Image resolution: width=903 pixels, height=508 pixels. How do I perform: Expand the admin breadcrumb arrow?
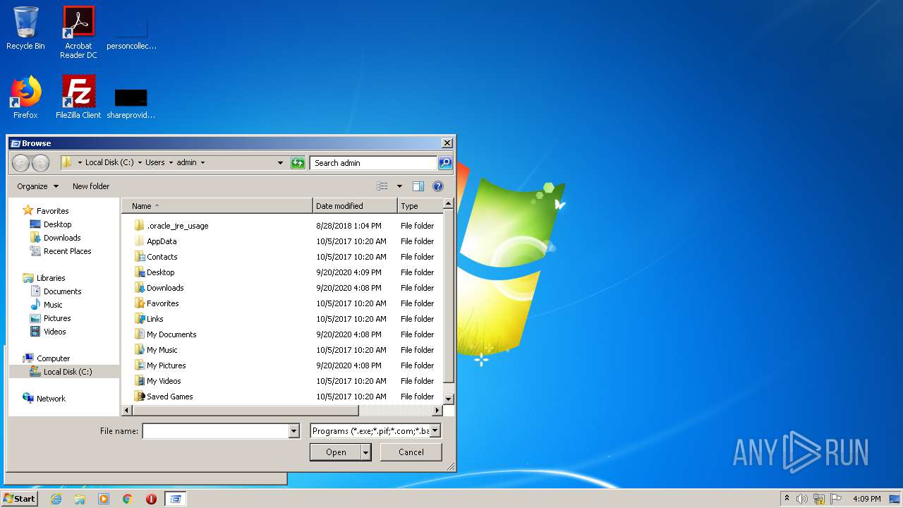202,163
